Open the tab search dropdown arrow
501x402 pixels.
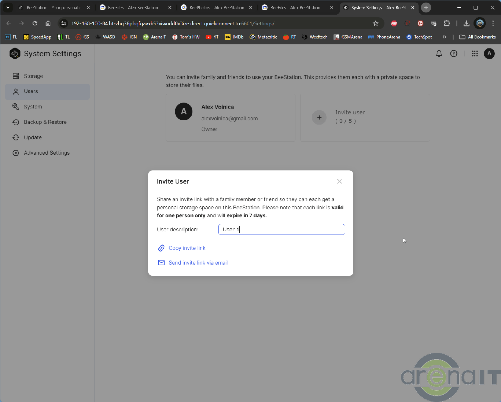[x=8, y=8]
